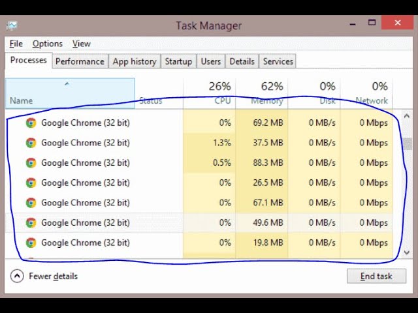The height and width of the screenshot is (313, 418).
Task: Click the scrollbar up arrow
Action: click(x=407, y=116)
